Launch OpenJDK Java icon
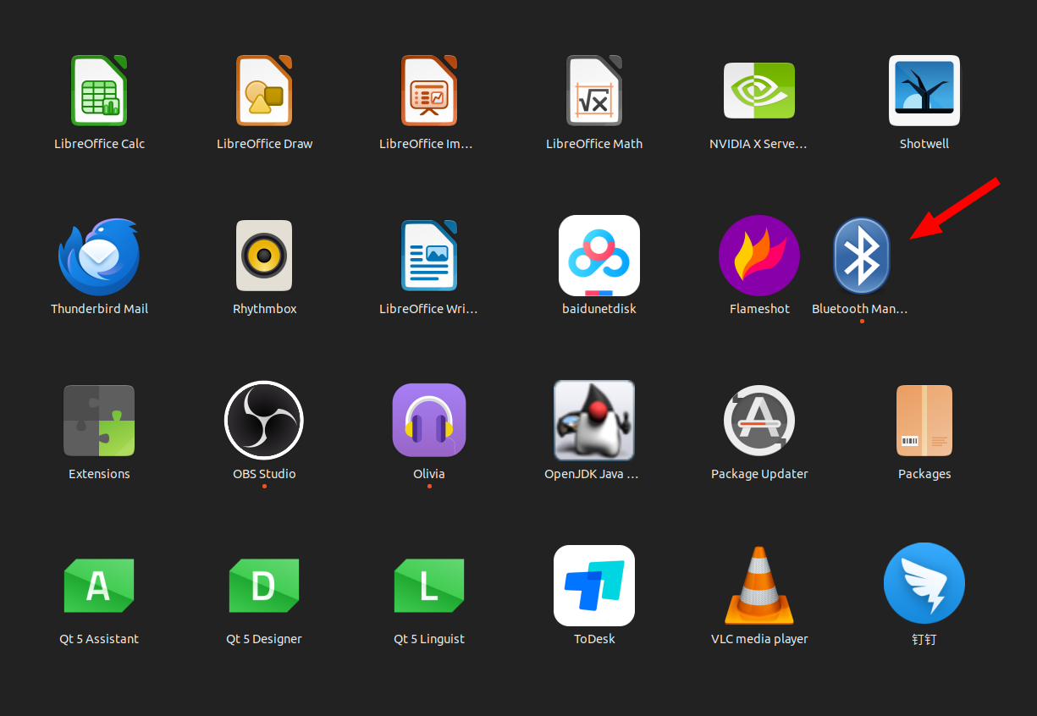 point(594,421)
